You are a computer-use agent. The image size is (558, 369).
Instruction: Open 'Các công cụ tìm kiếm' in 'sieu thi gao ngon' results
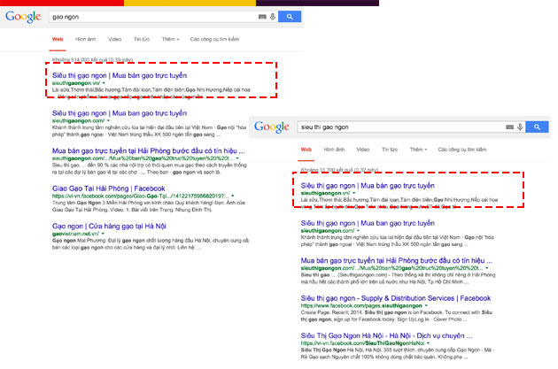tap(462, 150)
